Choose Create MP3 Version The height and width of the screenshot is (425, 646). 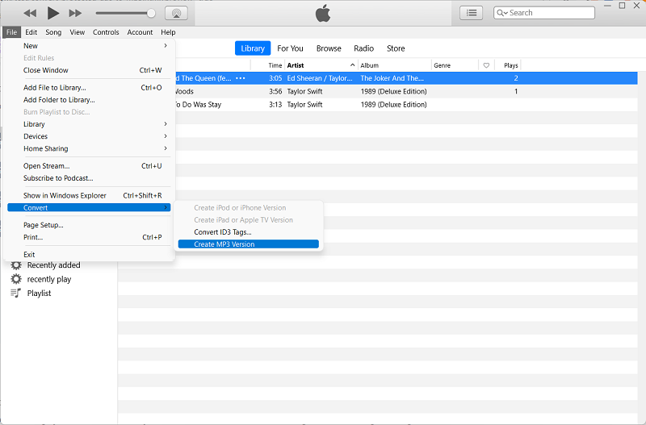tap(248, 244)
